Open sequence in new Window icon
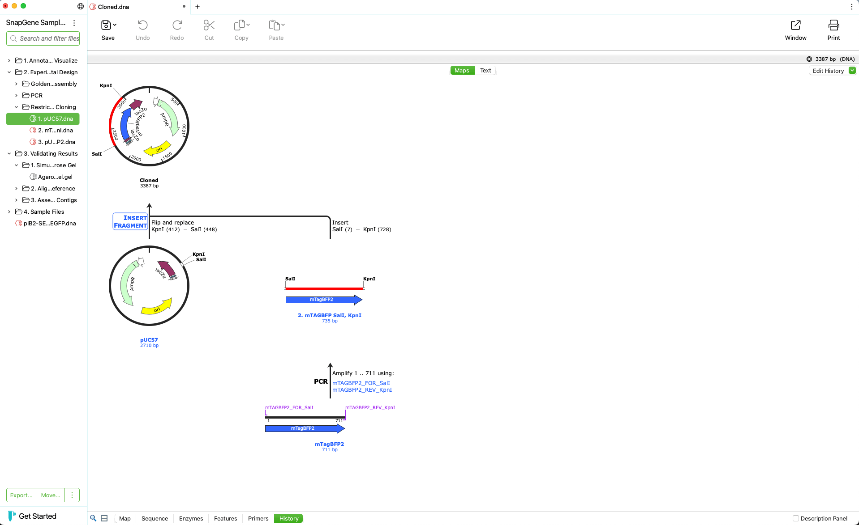The width and height of the screenshot is (859, 525). coord(795,25)
